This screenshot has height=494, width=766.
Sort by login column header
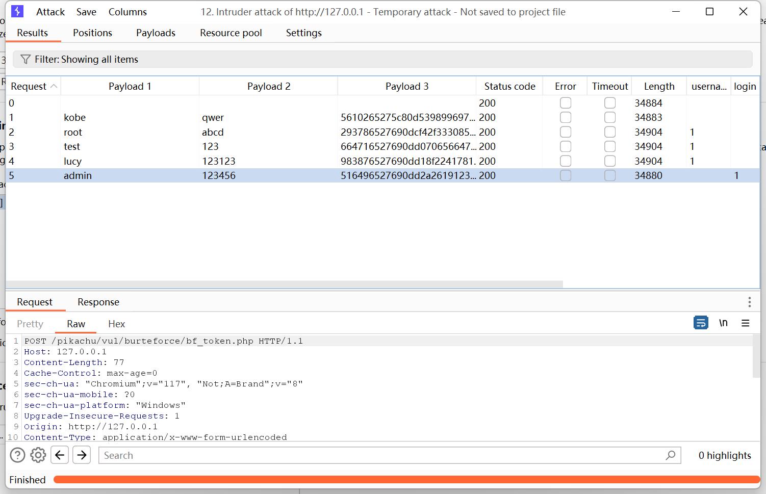click(745, 86)
